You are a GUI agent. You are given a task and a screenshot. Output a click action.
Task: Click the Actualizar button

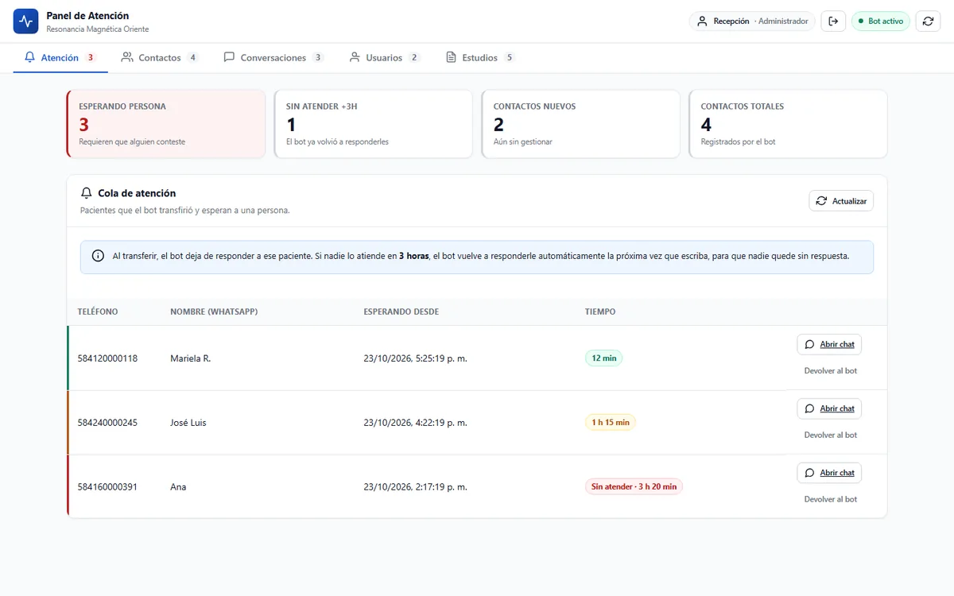click(841, 201)
